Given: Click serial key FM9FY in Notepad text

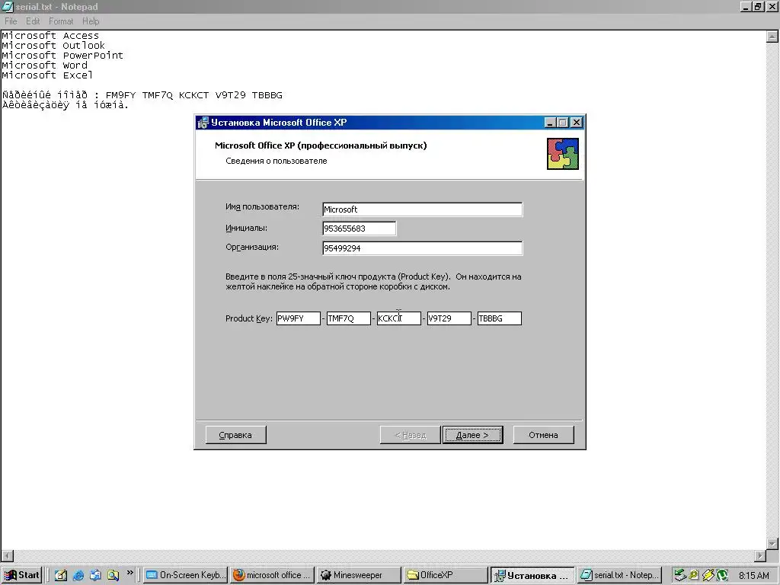Looking at the screenshot, I should pyautogui.click(x=120, y=95).
